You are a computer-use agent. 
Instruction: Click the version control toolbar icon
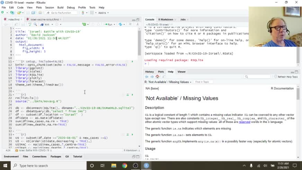coord(83,13)
